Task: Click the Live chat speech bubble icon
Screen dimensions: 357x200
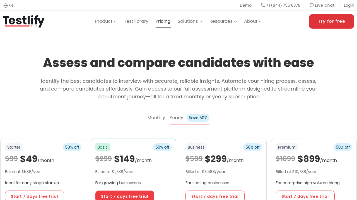Action: [312, 5]
